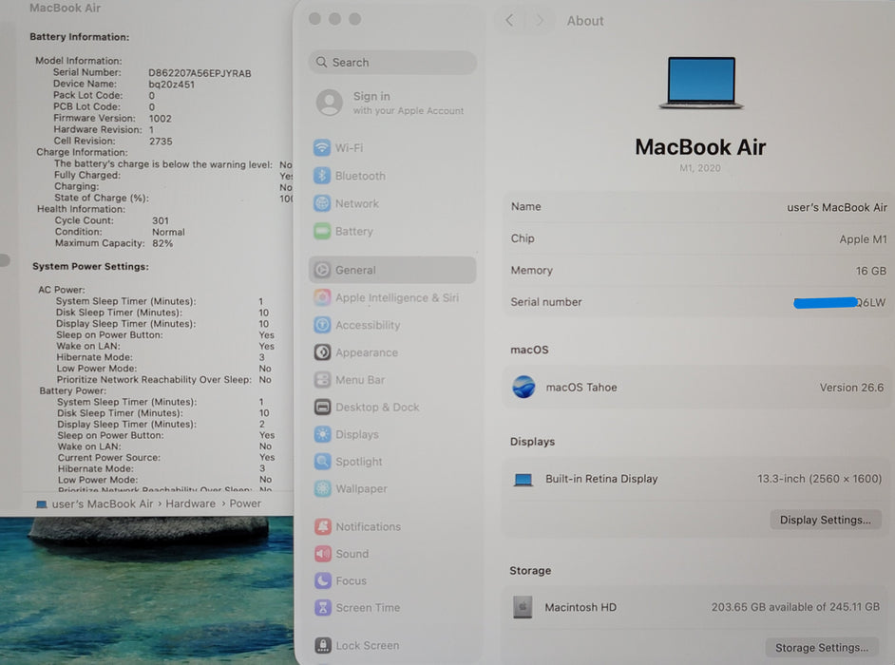Click the Name row user's MacBook Air
Image resolution: width=895 pixels, height=665 pixels.
point(698,207)
